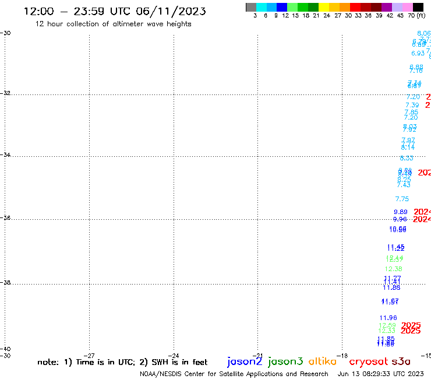Select the latitude axis label -34
This screenshot has height=379, width=431.
5,155
